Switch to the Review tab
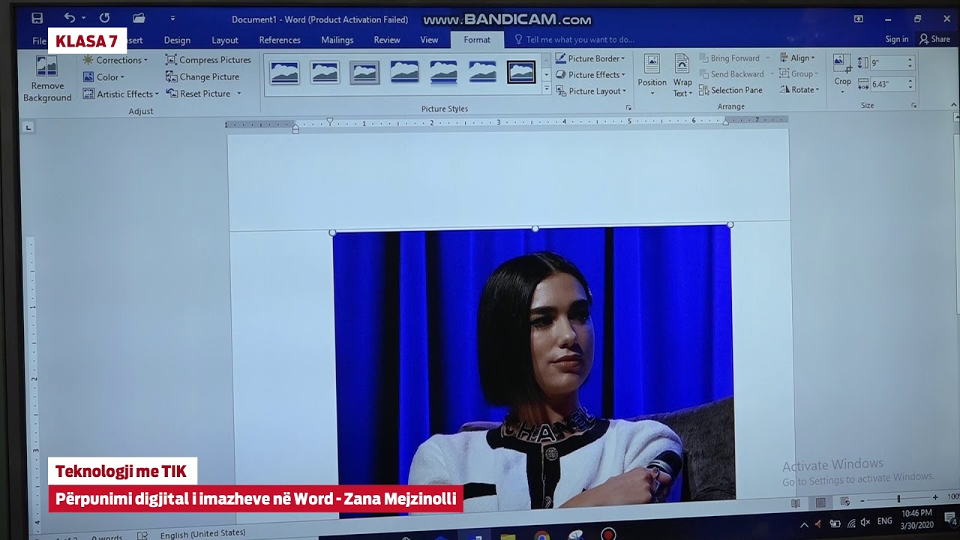The image size is (960, 540). (x=387, y=40)
